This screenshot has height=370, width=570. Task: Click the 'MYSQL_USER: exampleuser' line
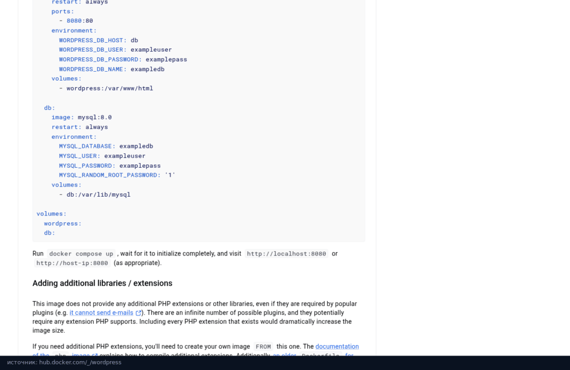(x=102, y=156)
